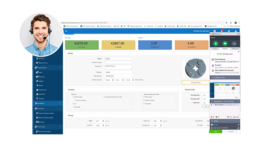This screenshot has height=146, width=259.
Task: Open View Pick Orders in sidebar
Action: pos(43,132)
